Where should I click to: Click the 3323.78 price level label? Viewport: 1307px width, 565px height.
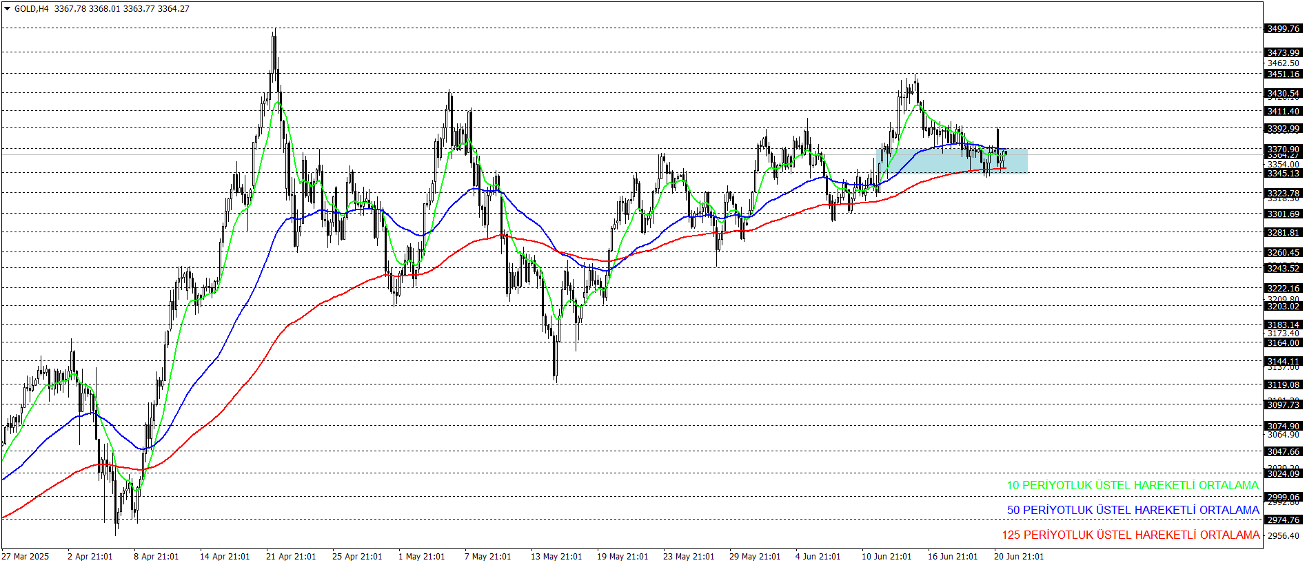click(x=1284, y=193)
